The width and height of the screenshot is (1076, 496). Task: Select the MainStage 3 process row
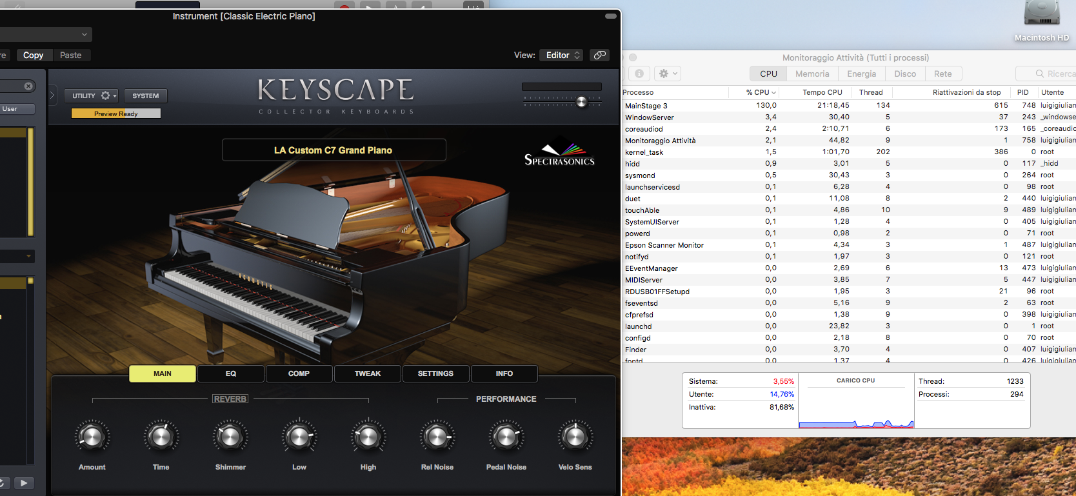849,105
